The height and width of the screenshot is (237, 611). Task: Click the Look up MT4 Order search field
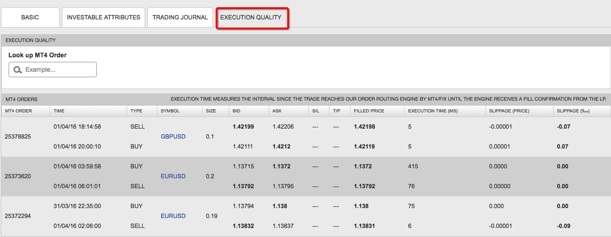(x=52, y=70)
